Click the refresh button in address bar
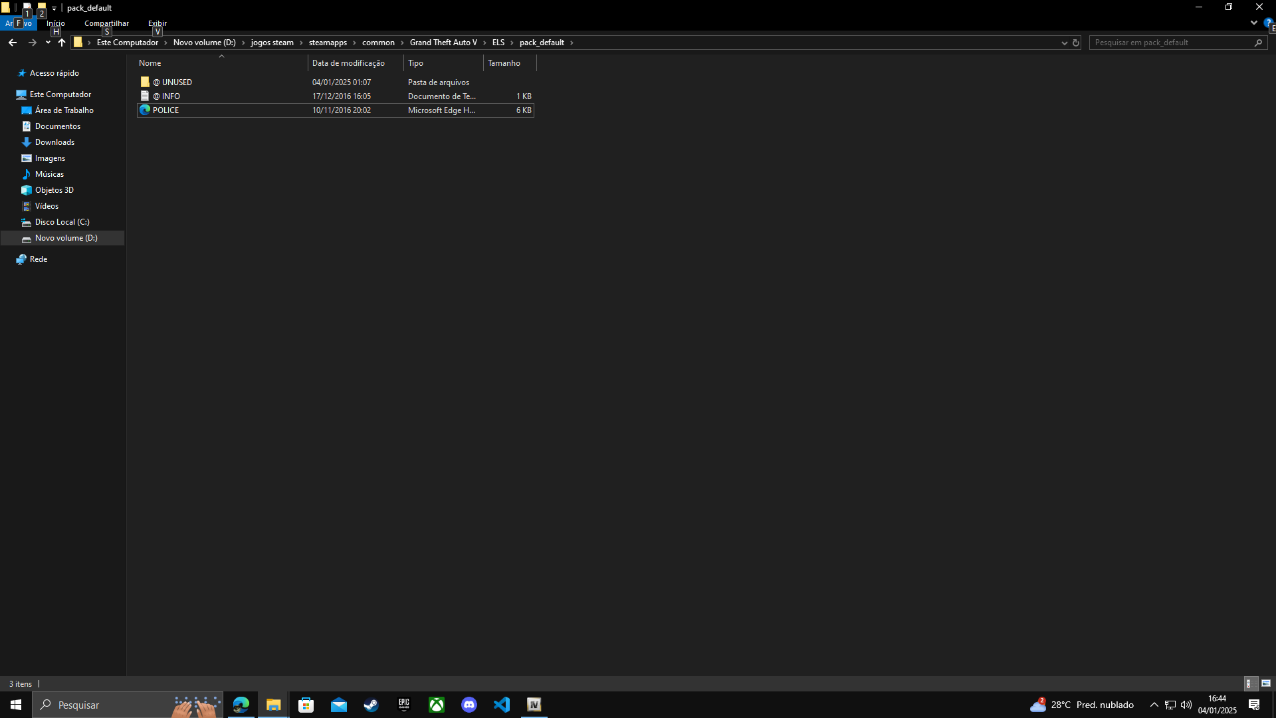This screenshot has width=1276, height=718. pos(1076,43)
